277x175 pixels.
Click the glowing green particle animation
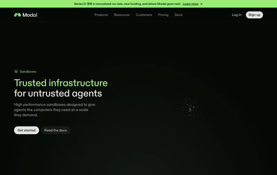pyautogui.click(x=190, y=108)
